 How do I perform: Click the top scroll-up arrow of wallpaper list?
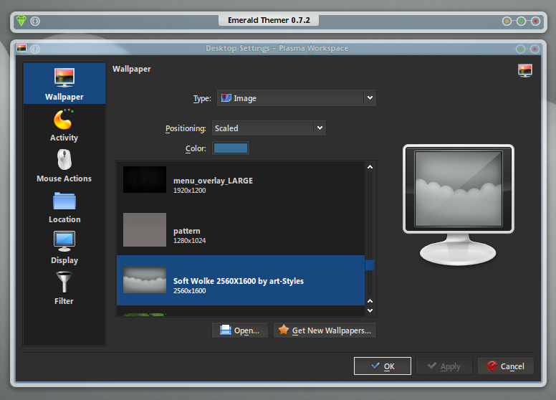(x=370, y=167)
